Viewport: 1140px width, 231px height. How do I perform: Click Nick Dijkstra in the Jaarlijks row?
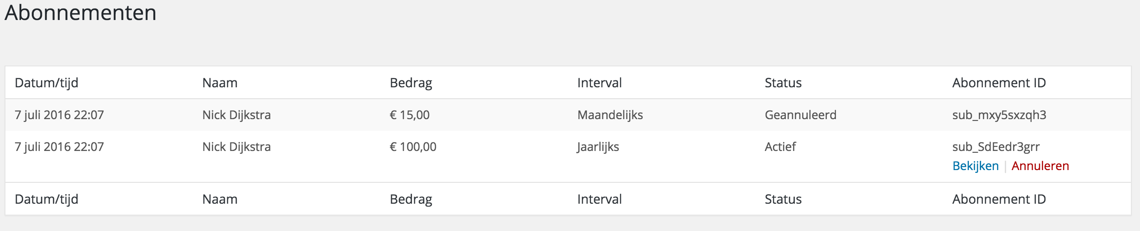236,147
